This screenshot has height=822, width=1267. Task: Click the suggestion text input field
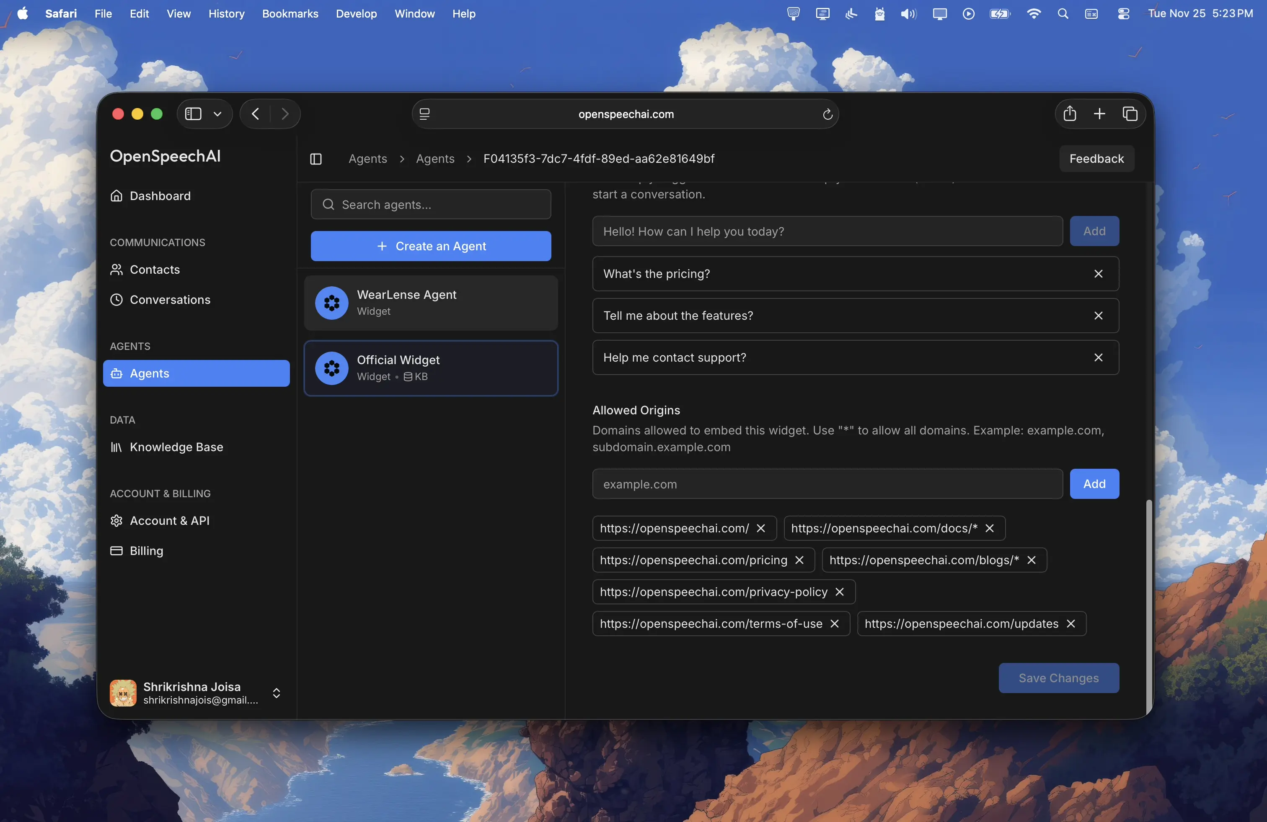(x=827, y=231)
